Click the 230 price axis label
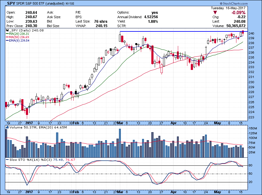This screenshot has width=262, height=195. point(252,82)
